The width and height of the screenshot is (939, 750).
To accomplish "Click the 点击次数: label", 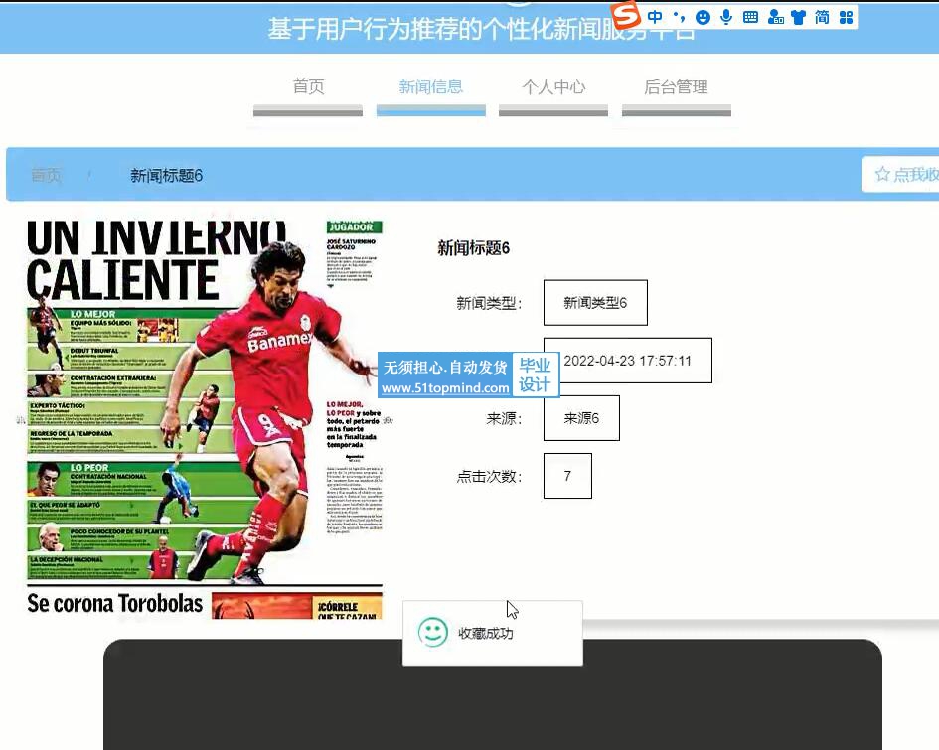I will (x=489, y=477).
